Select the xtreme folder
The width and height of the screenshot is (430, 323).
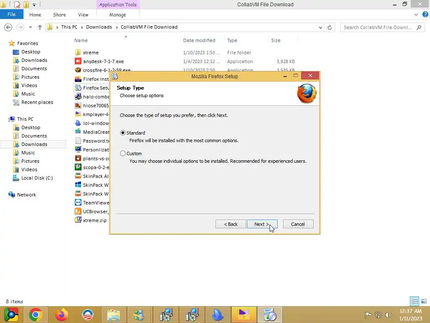click(91, 53)
